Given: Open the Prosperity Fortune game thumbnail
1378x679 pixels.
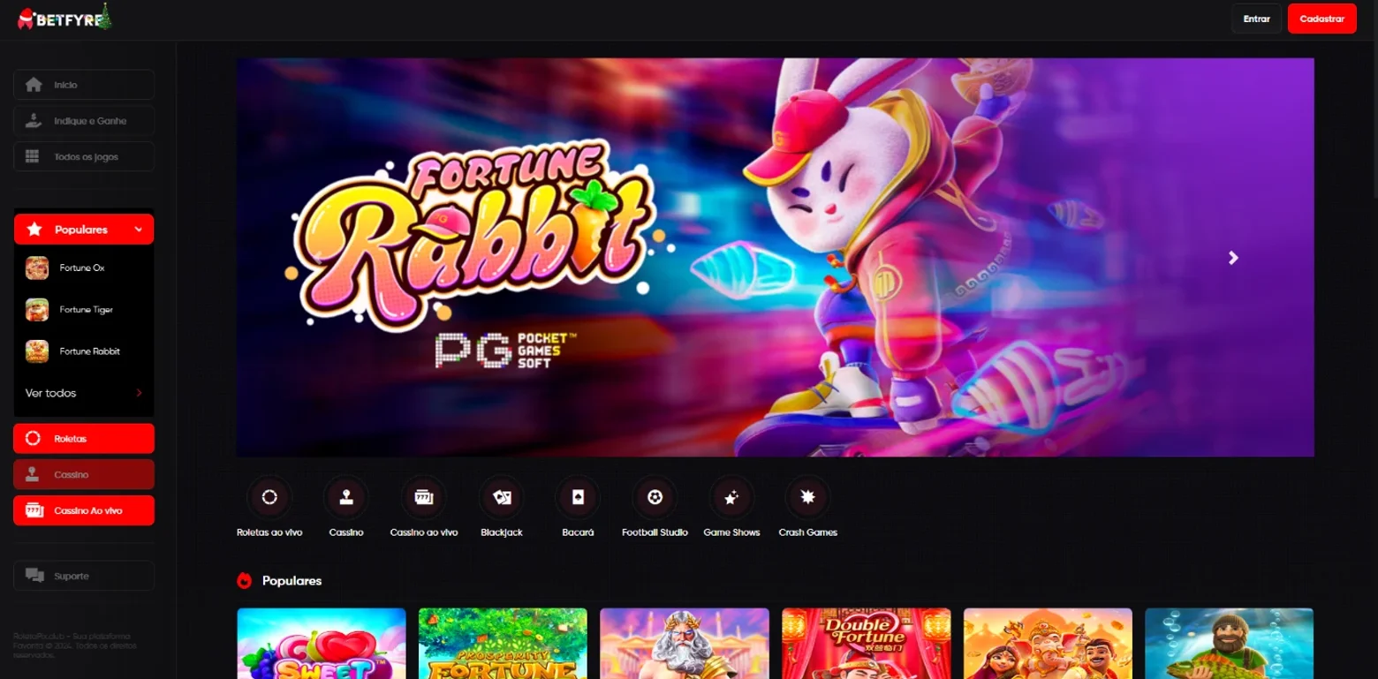Looking at the screenshot, I should pyautogui.click(x=503, y=644).
